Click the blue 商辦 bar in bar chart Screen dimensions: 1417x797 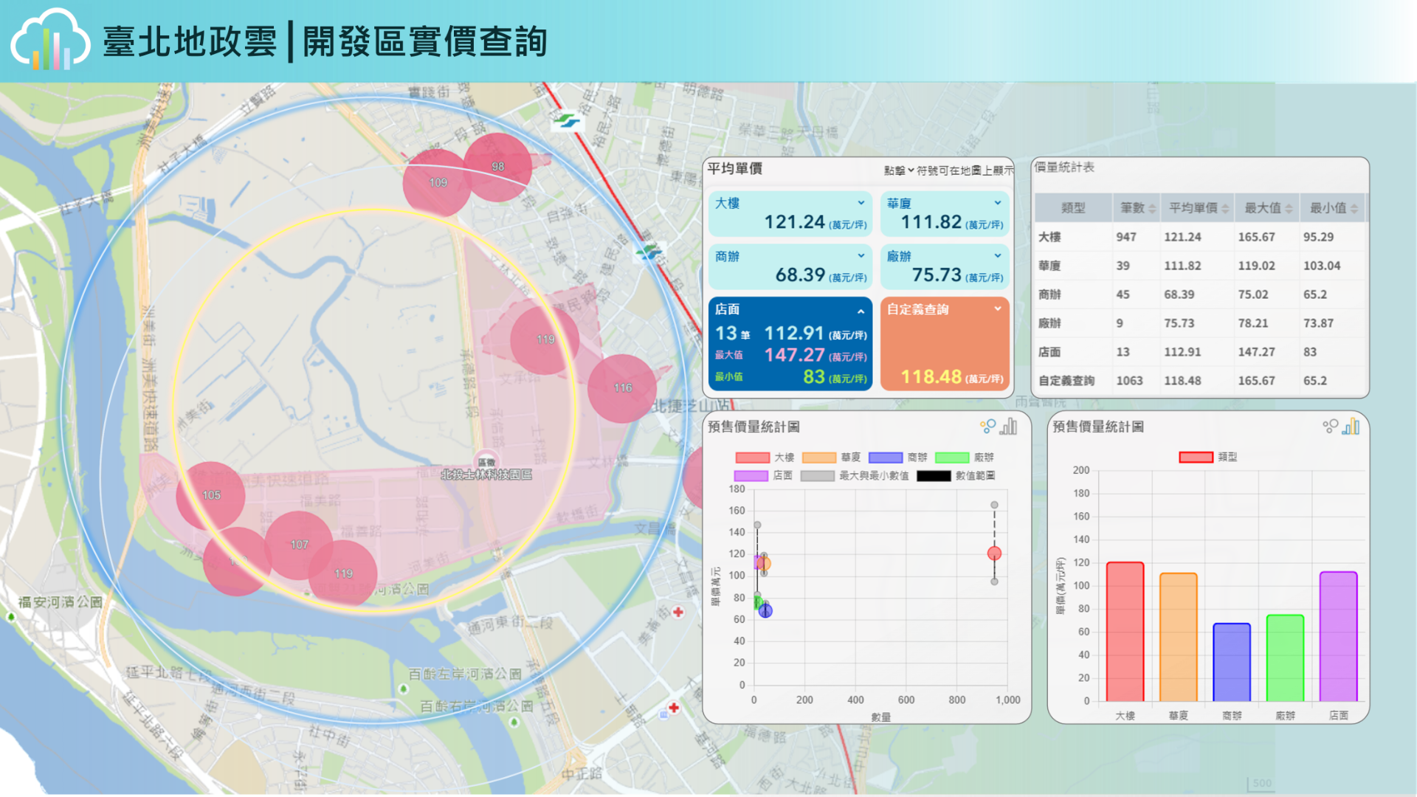(x=1232, y=662)
